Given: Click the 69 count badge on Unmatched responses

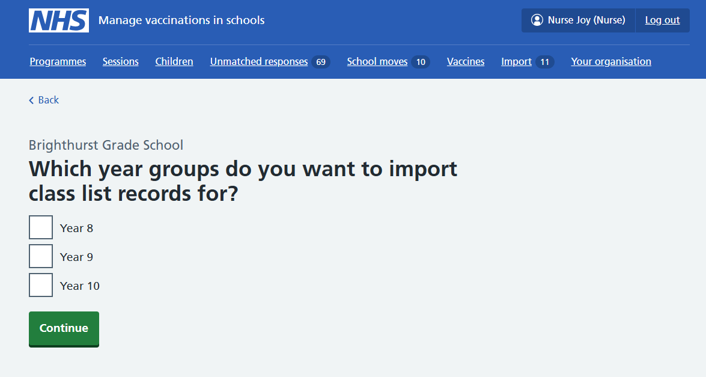Looking at the screenshot, I should 321,62.
